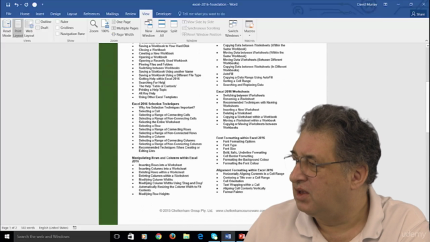Click the Redo/Repeat icon
The image size is (430, 242).
coord(26,5)
